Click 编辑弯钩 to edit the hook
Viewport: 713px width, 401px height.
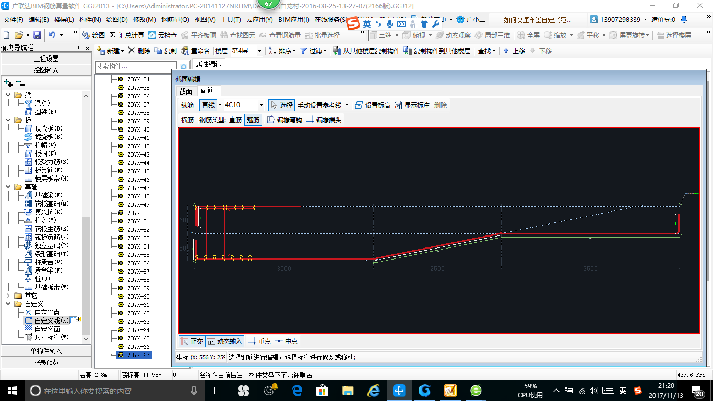pos(284,120)
